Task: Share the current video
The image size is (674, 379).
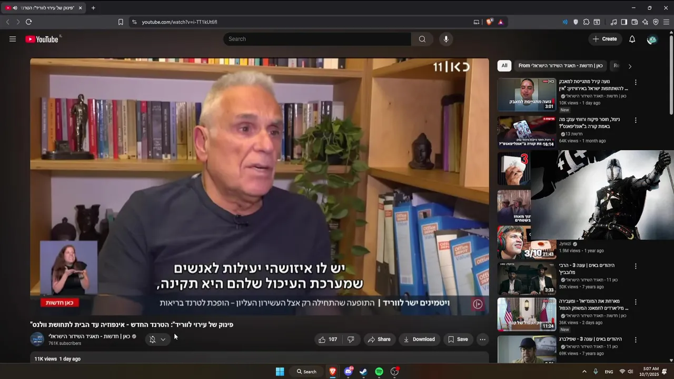Action: 379,340
